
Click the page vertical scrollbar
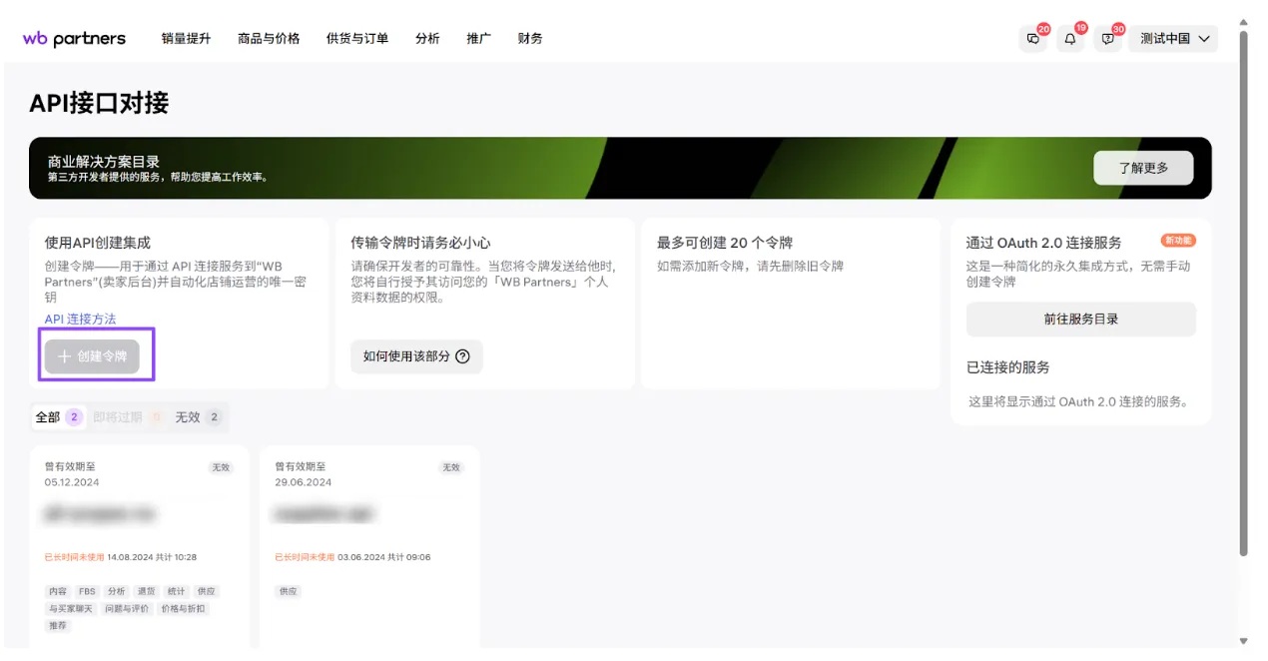pyautogui.click(x=1243, y=300)
